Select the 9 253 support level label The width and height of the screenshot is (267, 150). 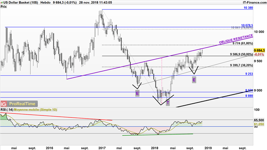pos(249,74)
